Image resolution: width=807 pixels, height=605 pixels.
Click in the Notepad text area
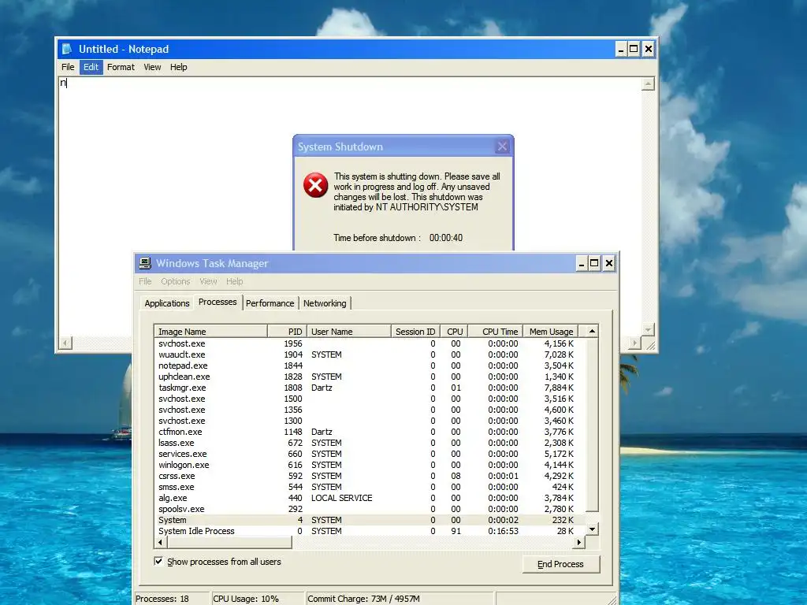pyautogui.click(x=350, y=206)
